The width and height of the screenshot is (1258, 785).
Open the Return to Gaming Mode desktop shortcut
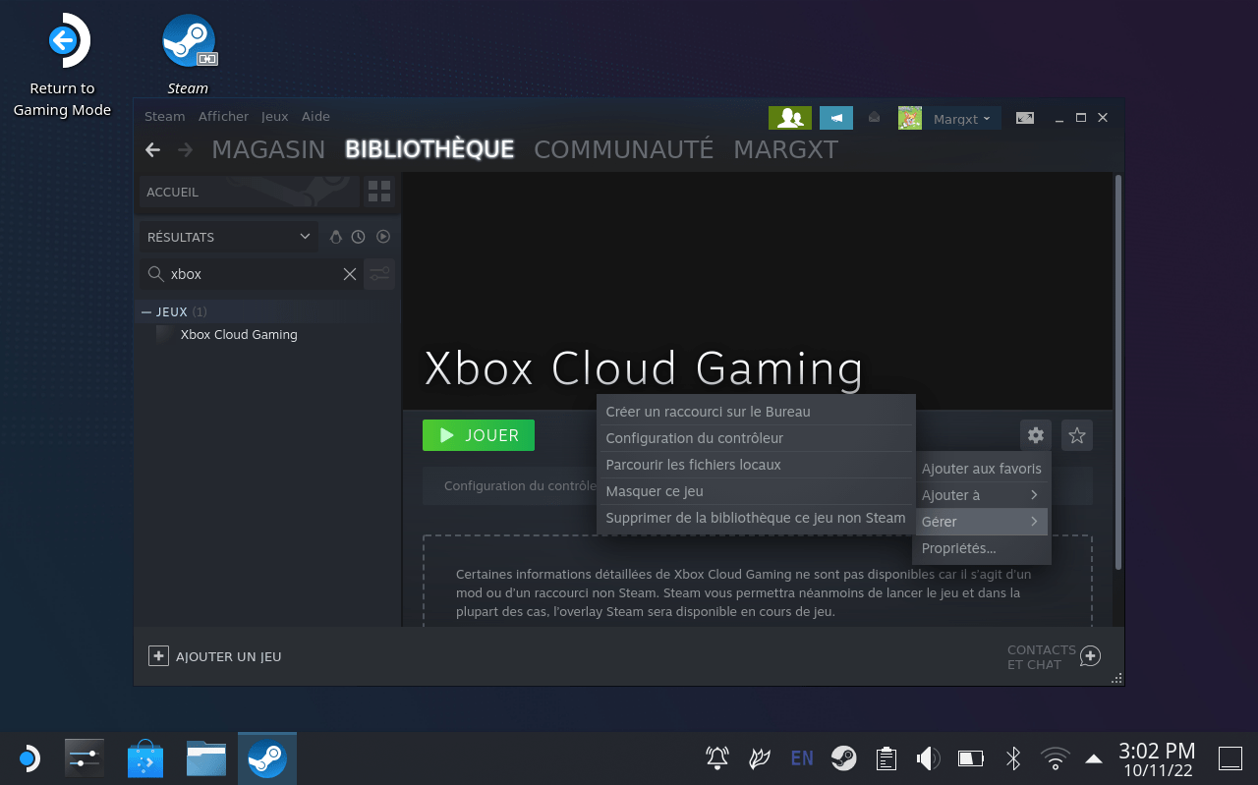tap(62, 64)
